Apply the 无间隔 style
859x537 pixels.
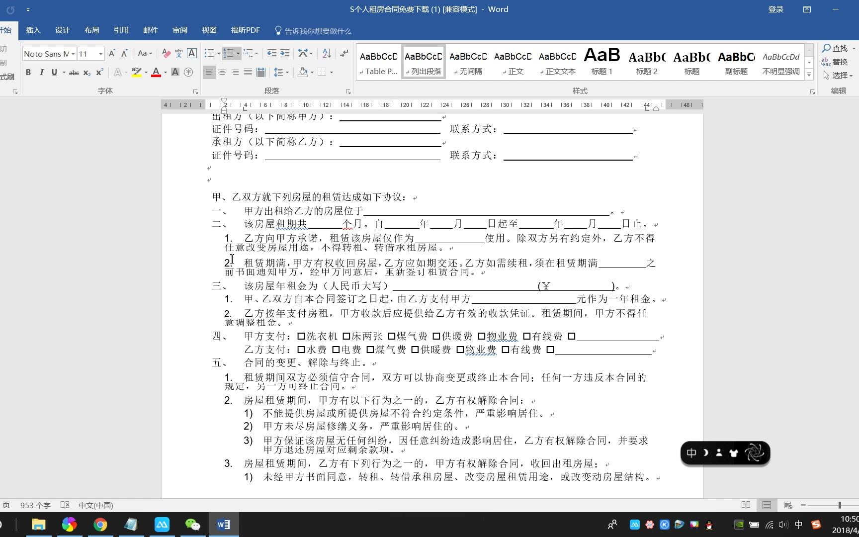coord(468,61)
